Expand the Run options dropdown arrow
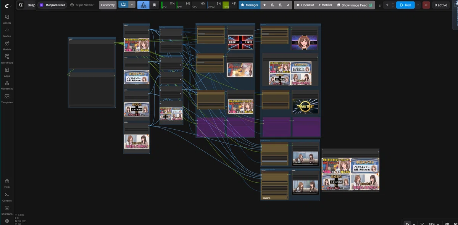Image resolution: width=458 pixels, height=225 pixels. click(418, 5)
